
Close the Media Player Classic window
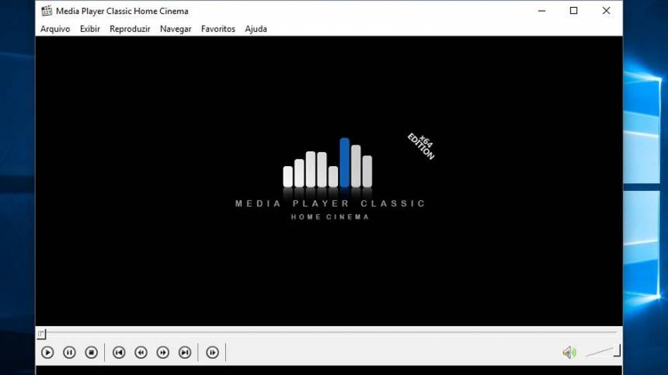click(x=606, y=11)
